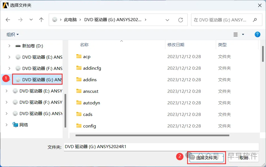Click the navigation pane vertical scrollbar
This screenshot has width=266, height=167.
point(65,110)
